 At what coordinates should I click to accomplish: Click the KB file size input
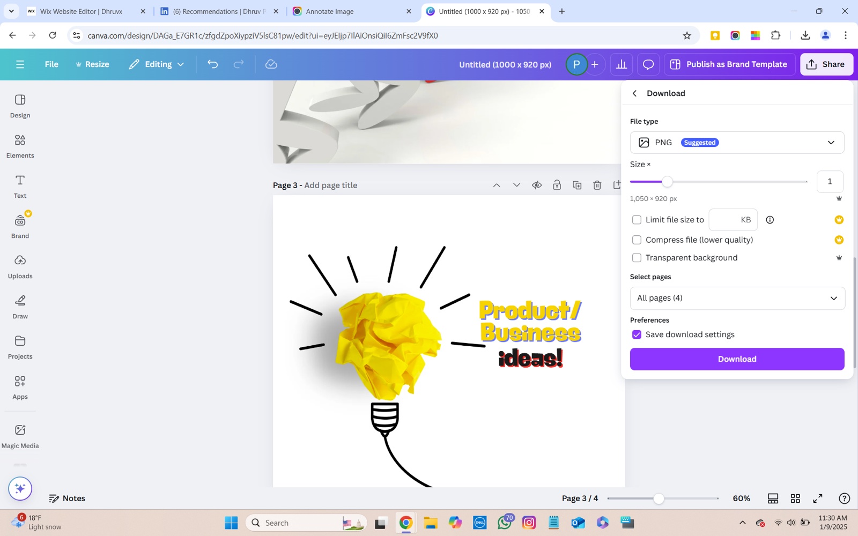tap(733, 220)
